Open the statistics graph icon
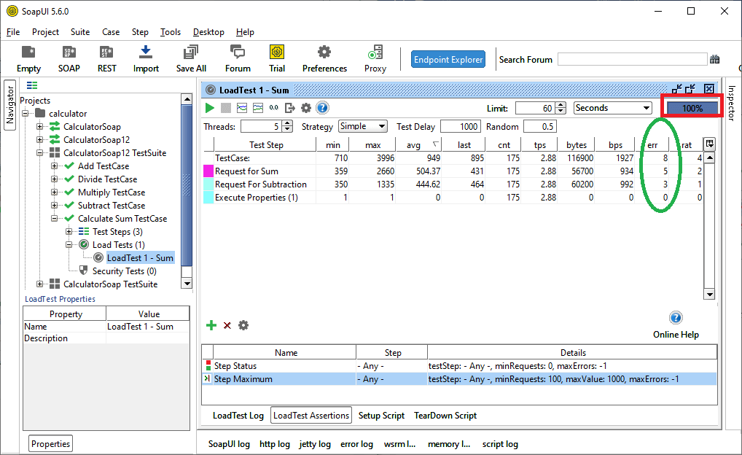 [x=242, y=108]
